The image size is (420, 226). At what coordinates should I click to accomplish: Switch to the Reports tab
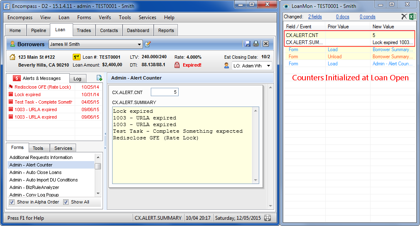166,31
